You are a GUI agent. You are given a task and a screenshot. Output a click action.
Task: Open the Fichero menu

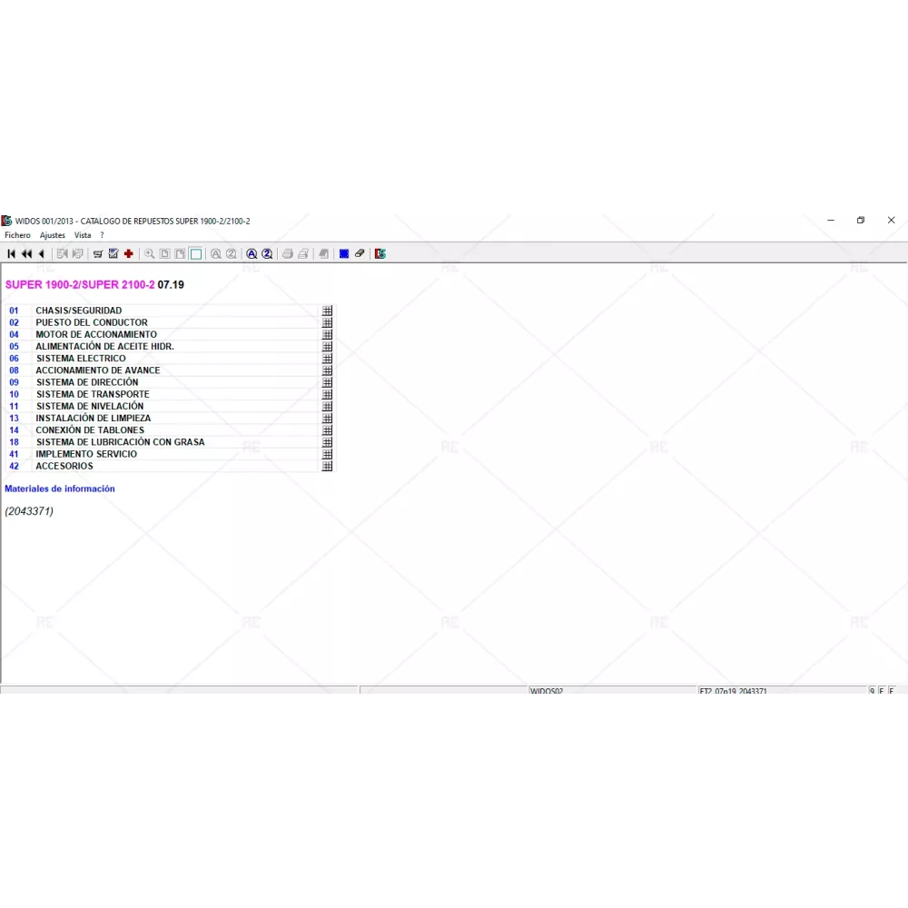point(17,235)
